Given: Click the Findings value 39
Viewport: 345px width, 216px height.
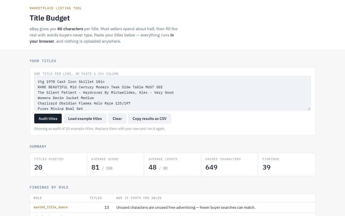Looking at the screenshot, I should click(x=267, y=167).
